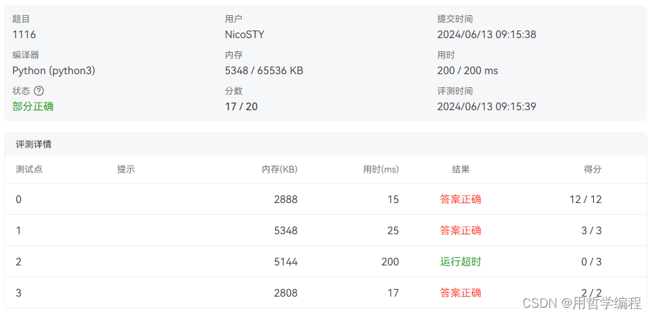Click the 内存(KB) column header
Image resolution: width=652 pixels, height=316 pixels.
[x=279, y=169]
